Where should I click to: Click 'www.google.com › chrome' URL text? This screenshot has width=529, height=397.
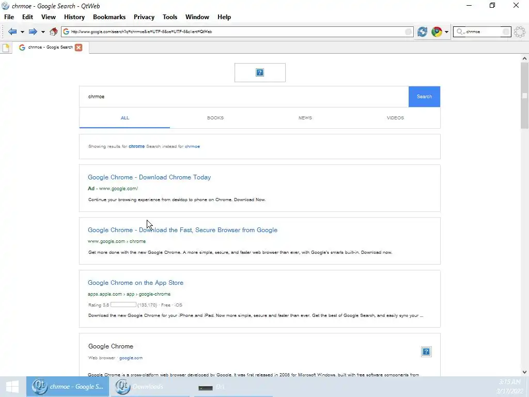point(117,241)
